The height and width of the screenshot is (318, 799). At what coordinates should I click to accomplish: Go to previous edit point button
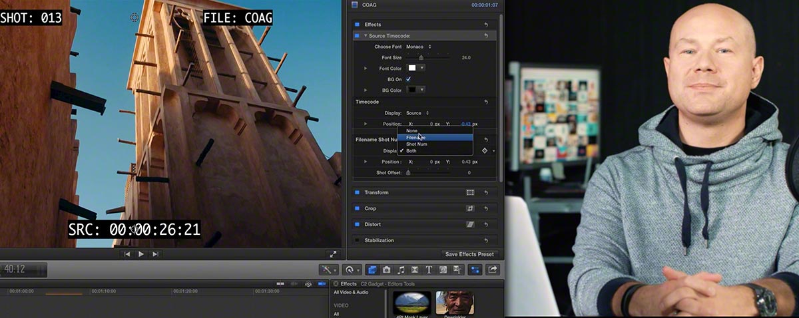127,254
